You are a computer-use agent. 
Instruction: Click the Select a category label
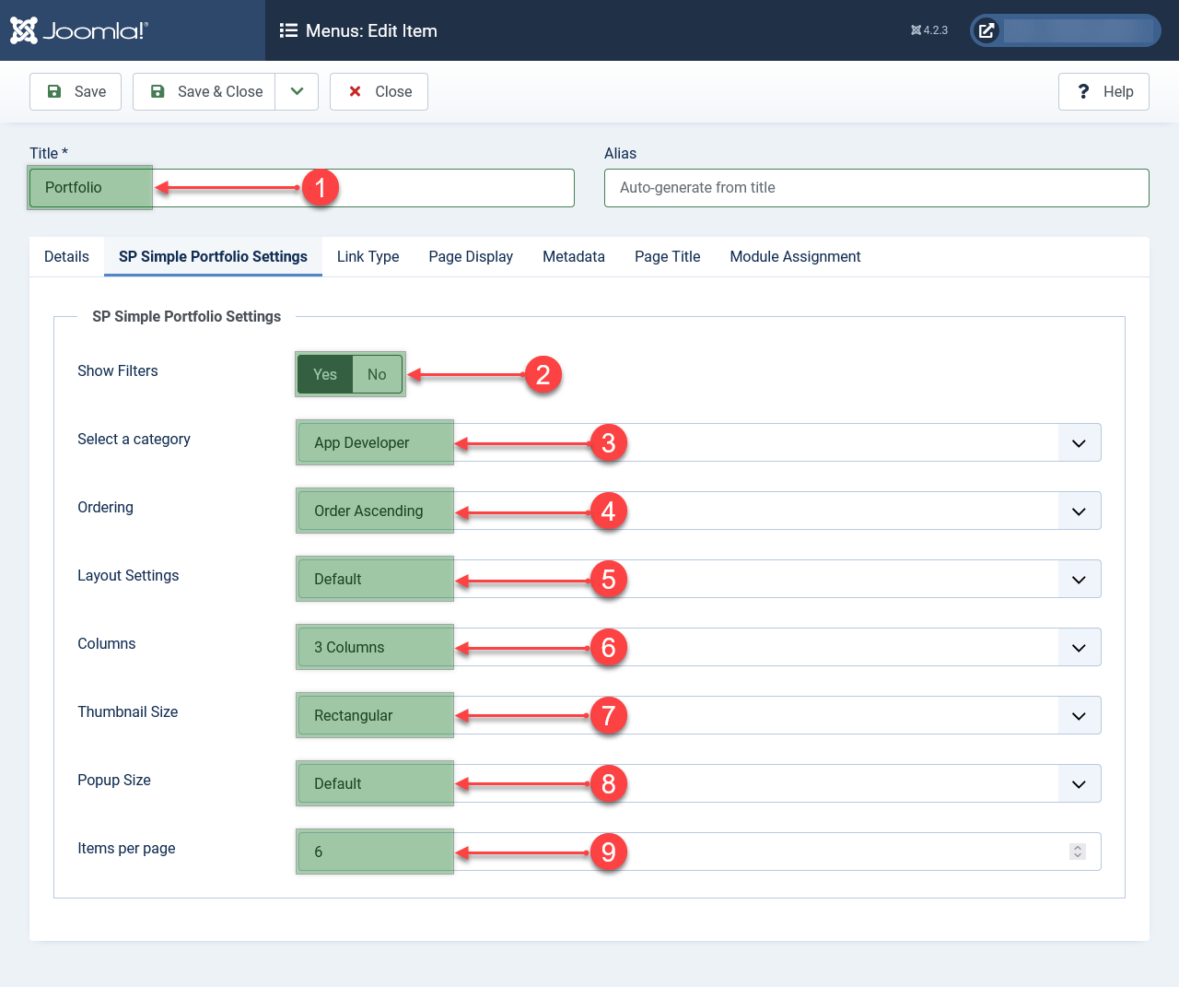pos(134,439)
